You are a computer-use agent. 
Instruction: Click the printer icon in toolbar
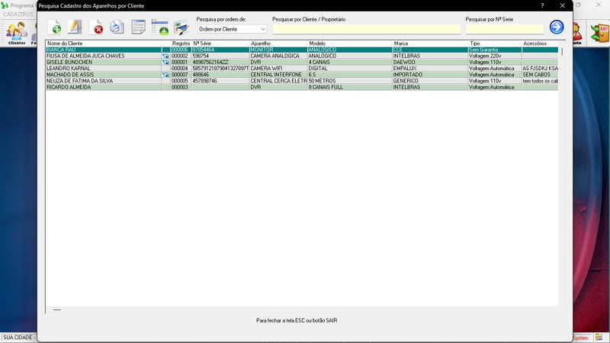(117, 27)
